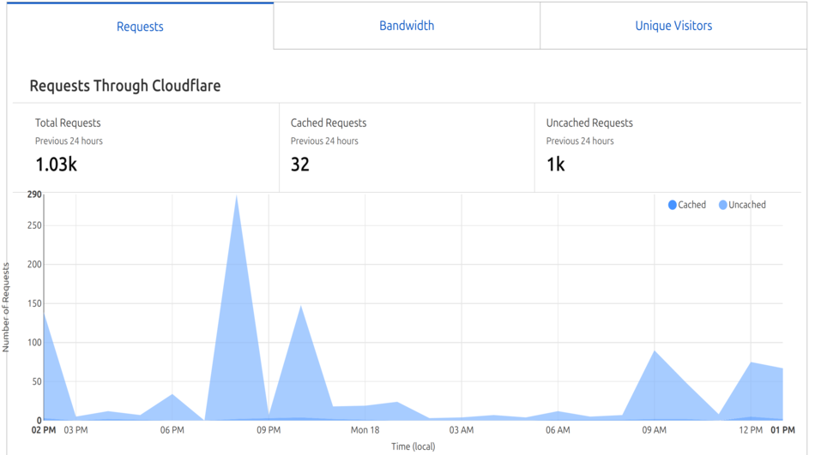Click the Time (local) axis title
Screen dimensions: 815x455
pyautogui.click(x=413, y=446)
